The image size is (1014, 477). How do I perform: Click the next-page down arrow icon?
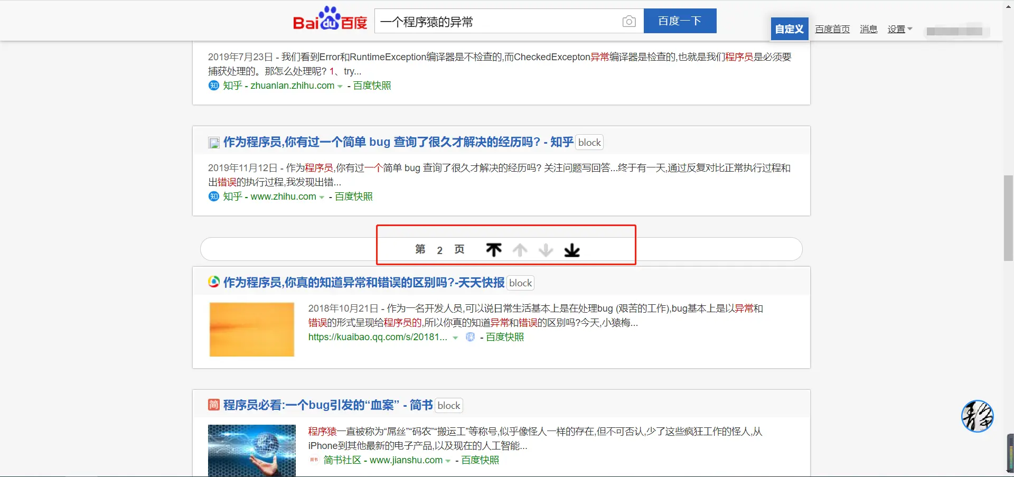point(545,250)
